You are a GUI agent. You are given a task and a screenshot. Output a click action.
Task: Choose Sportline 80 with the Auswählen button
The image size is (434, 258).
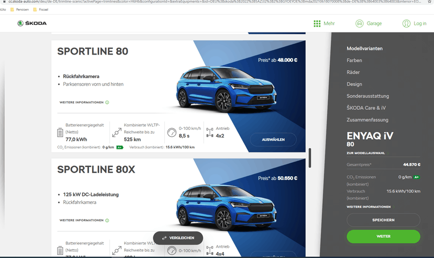[273, 140]
